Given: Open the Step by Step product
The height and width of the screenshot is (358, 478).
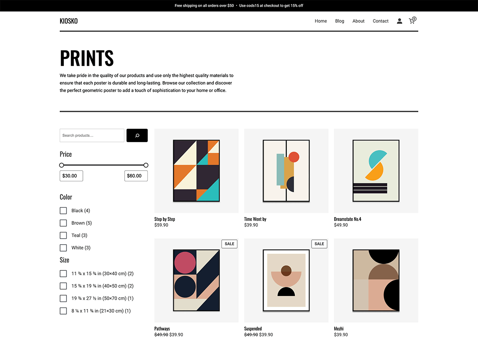Looking at the screenshot, I should coord(196,170).
